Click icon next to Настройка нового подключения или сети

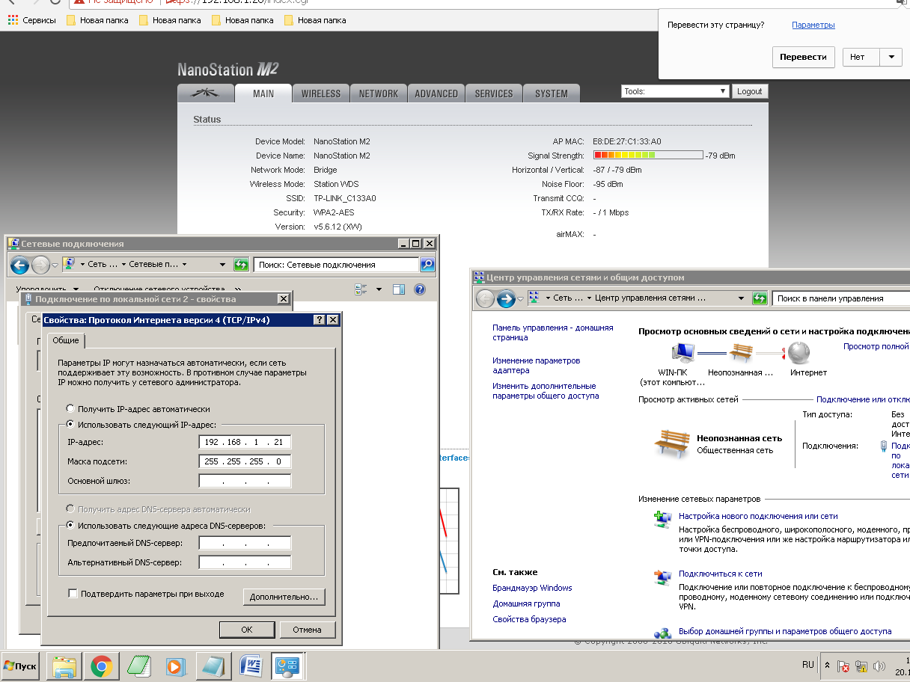tap(662, 518)
